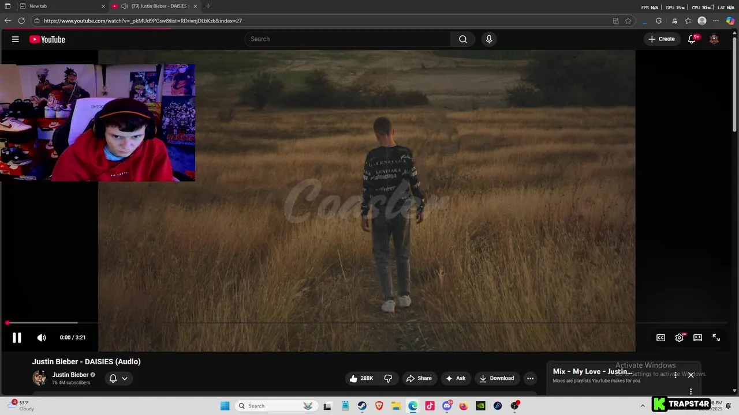Open the weather widget showing 53°F

[x=21, y=406]
